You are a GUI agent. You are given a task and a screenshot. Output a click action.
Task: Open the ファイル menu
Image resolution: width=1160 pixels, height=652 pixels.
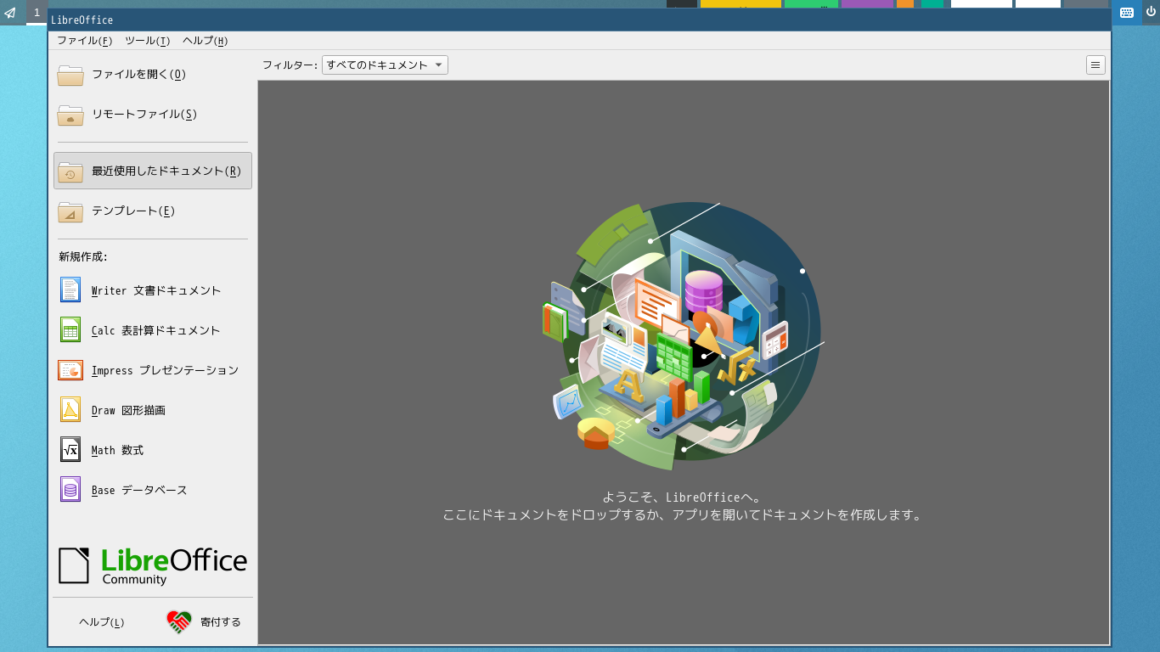pos(84,41)
